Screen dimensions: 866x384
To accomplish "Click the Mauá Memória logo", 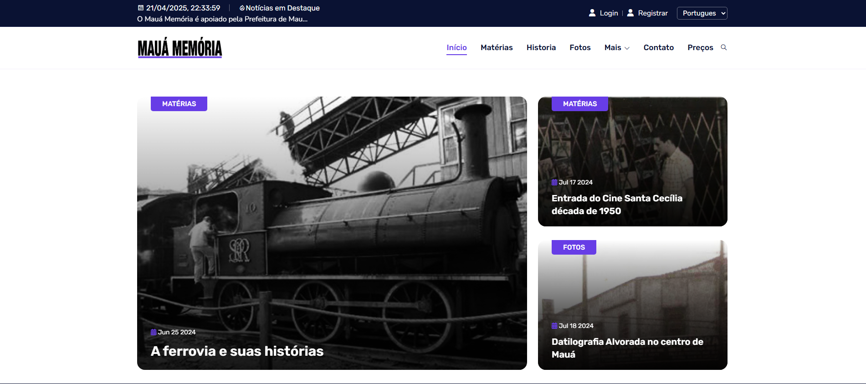I will tap(180, 48).
